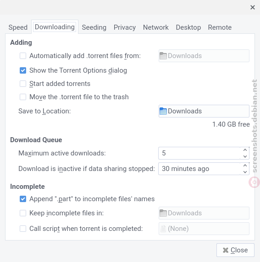Enable Automatically add .torrent files from checkbox
This screenshot has width=260, height=262.
click(23, 56)
